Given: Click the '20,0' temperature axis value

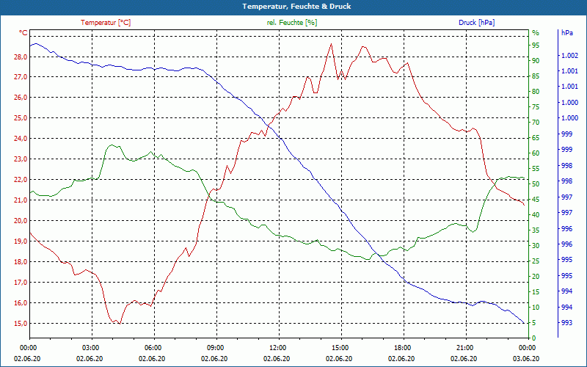Looking at the screenshot, I should [21, 221].
